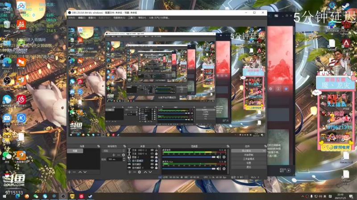Toggle visibility of 游戏捕获 3 source
Viewport: 357px width, 200px height.
pos(152,168)
